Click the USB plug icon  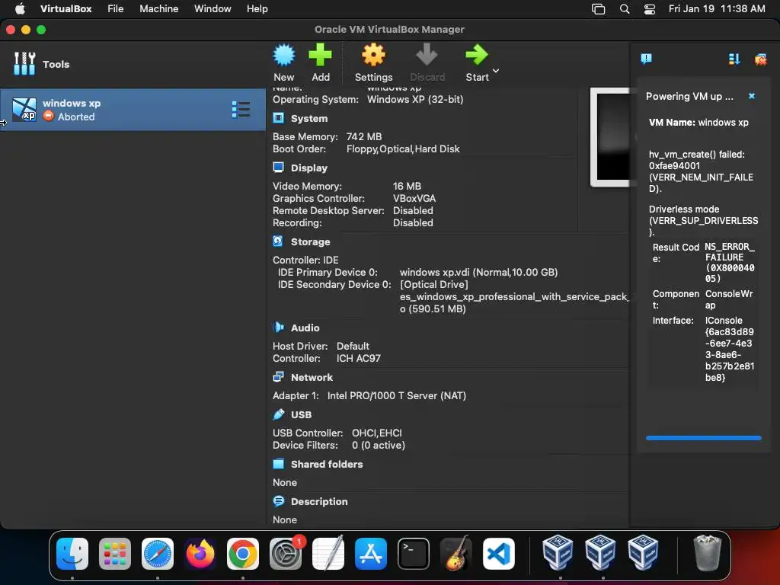[279, 414]
